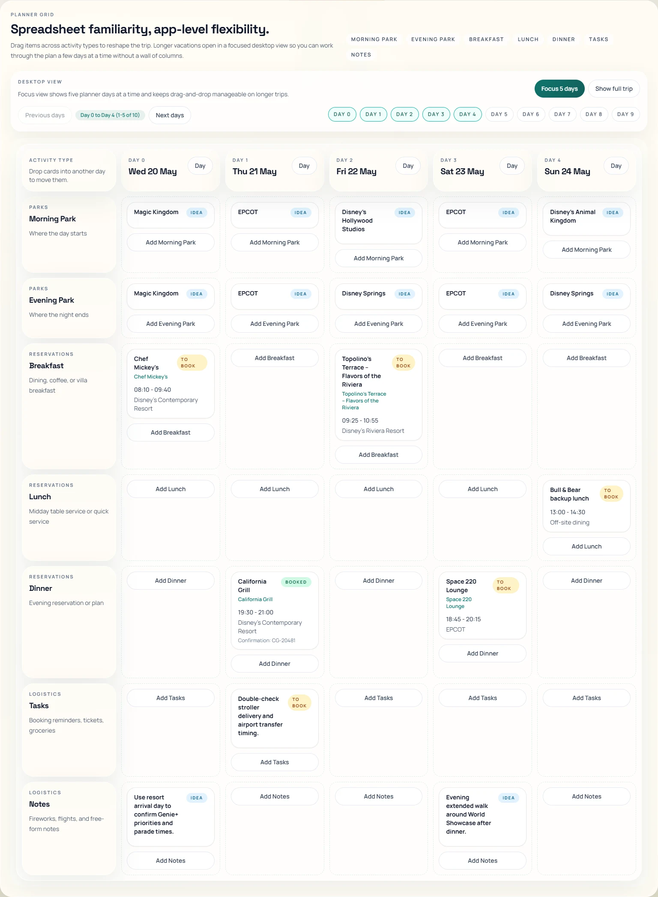Open the Chef Mickey's breakfast card

(170, 384)
